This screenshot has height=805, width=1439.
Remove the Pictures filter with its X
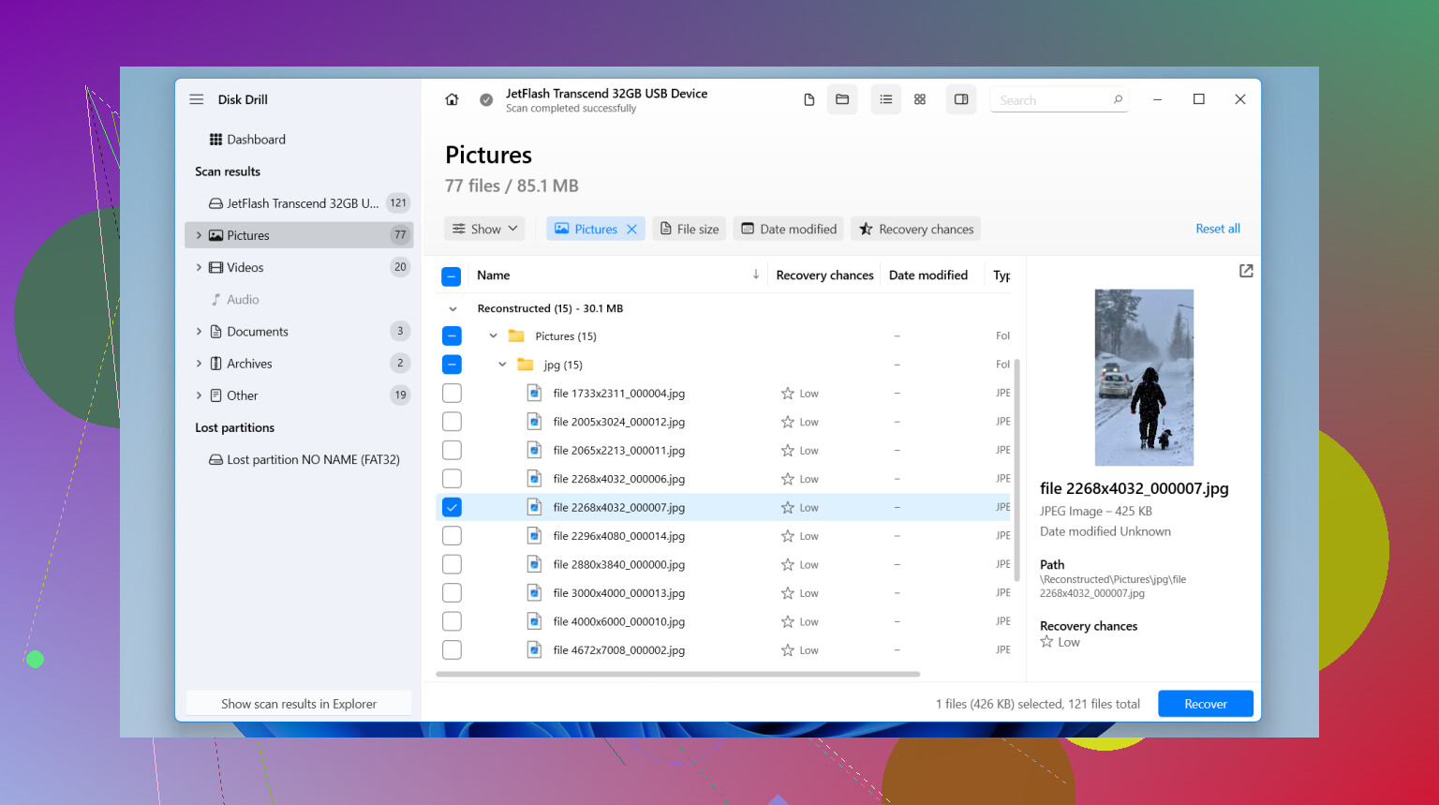[x=632, y=230]
